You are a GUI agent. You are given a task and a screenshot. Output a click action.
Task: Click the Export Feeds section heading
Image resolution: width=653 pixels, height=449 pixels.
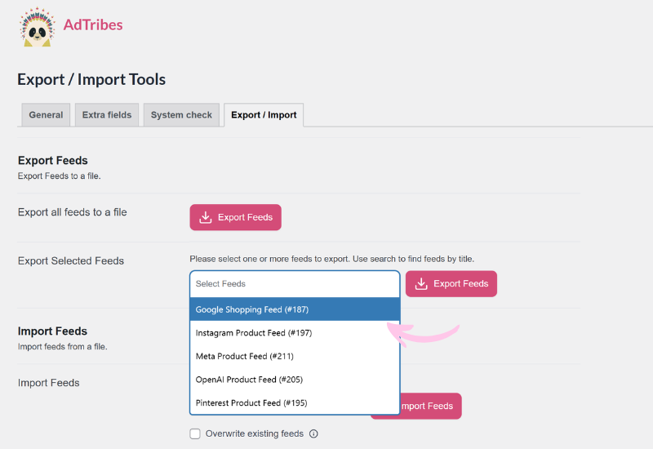(x=52, y=160)
